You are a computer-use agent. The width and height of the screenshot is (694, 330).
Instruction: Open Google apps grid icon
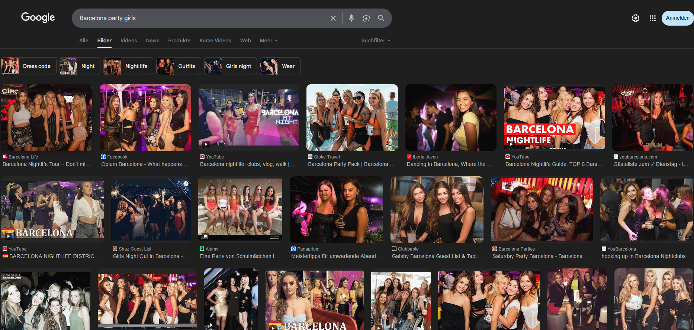(x=653, y=18)
